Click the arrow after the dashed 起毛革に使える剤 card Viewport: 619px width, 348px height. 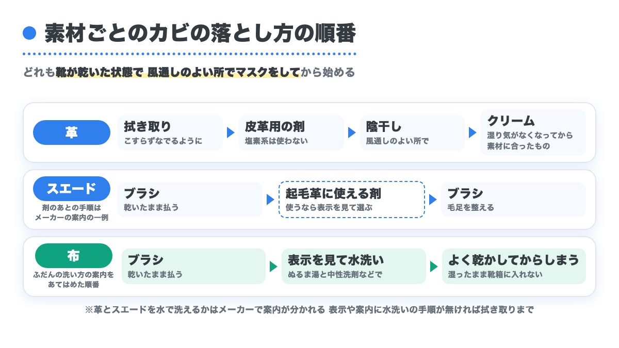(433, 200)
